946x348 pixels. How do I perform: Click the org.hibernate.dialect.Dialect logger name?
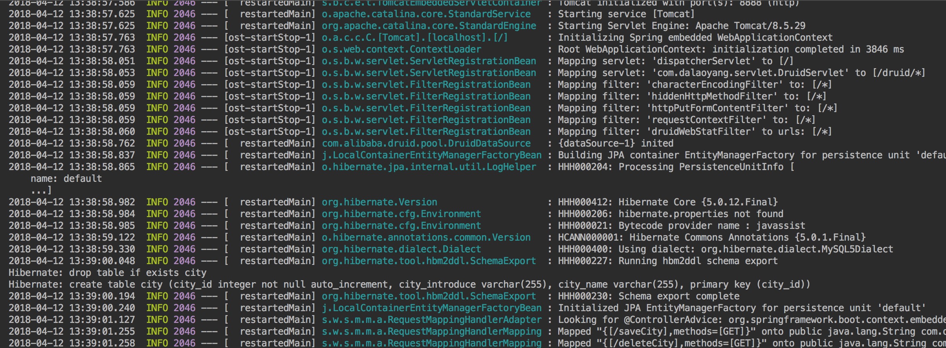[x=401, y=249]
